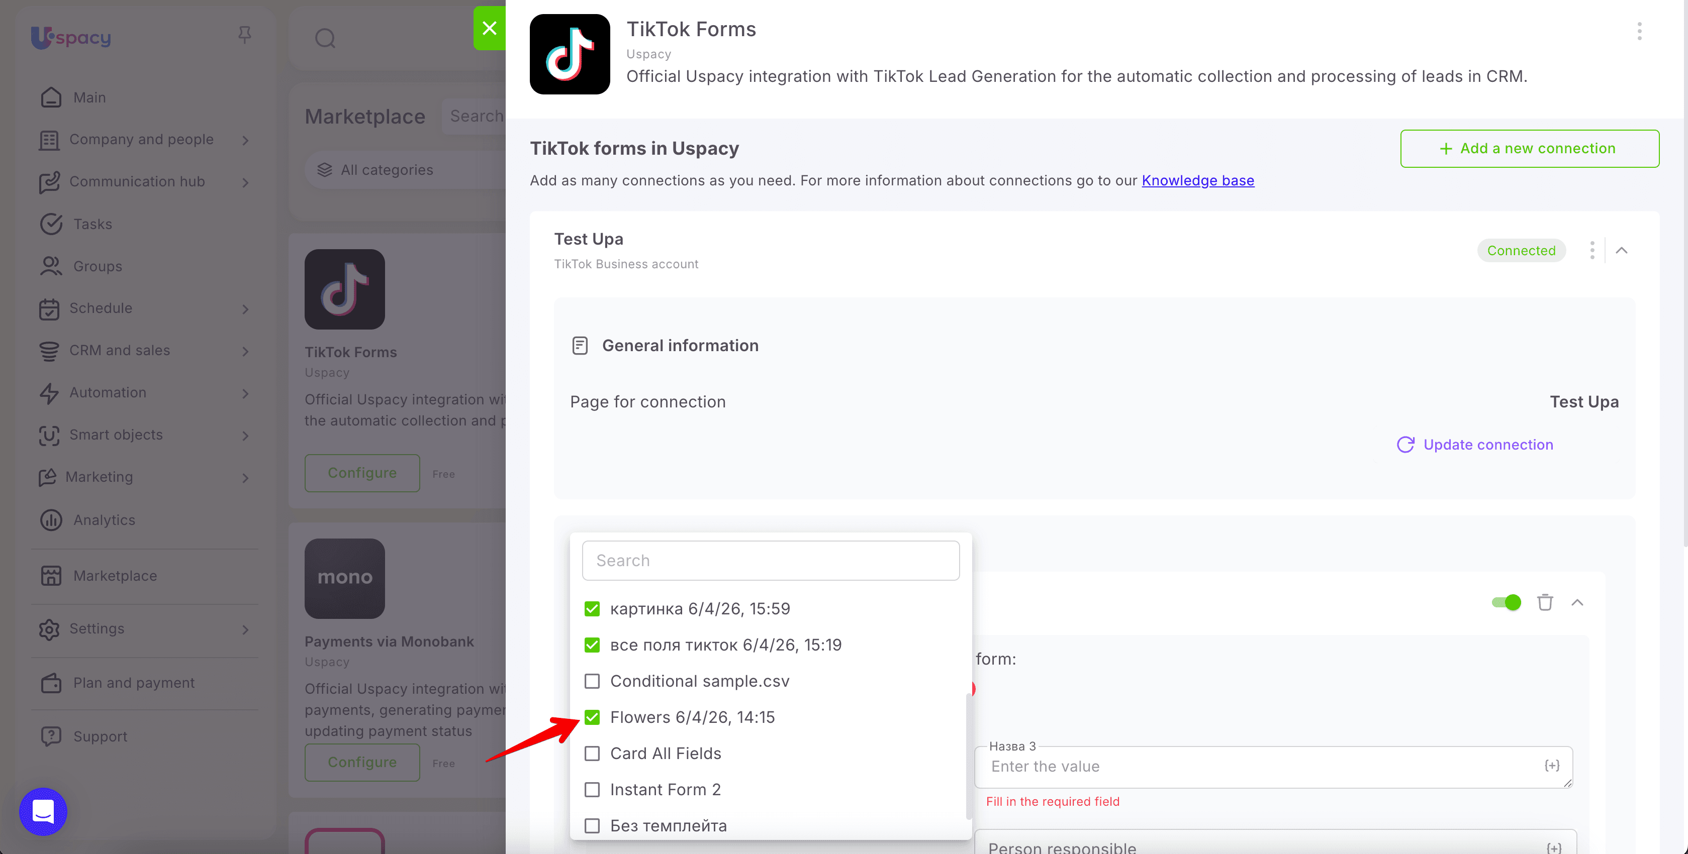This screenshot has width=1688, height=854.
Task: Click the forms dropdown list scrollbar
Action: (x=969, y=757)
